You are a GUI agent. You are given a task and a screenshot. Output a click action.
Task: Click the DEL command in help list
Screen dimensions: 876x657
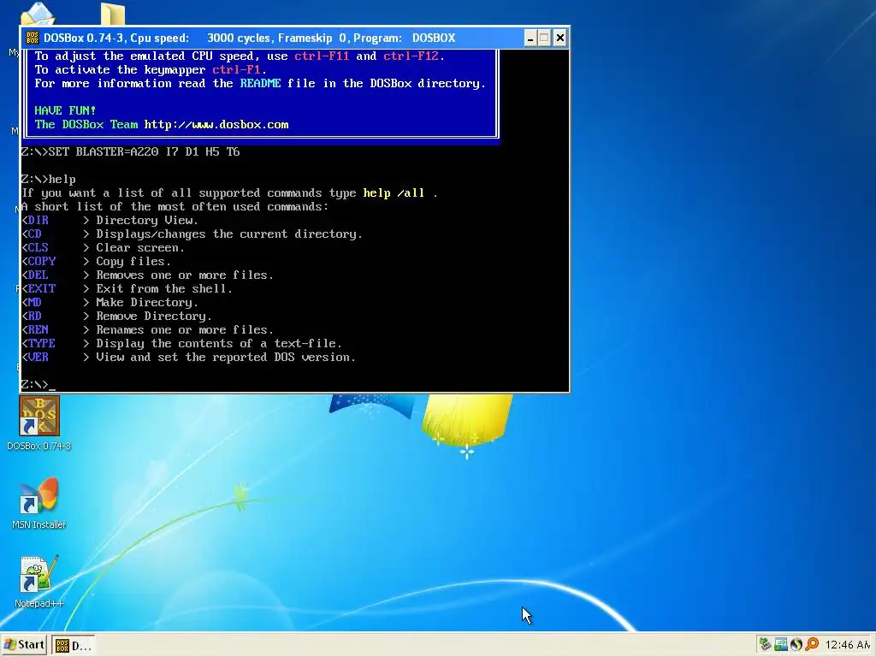pos(38,275)
